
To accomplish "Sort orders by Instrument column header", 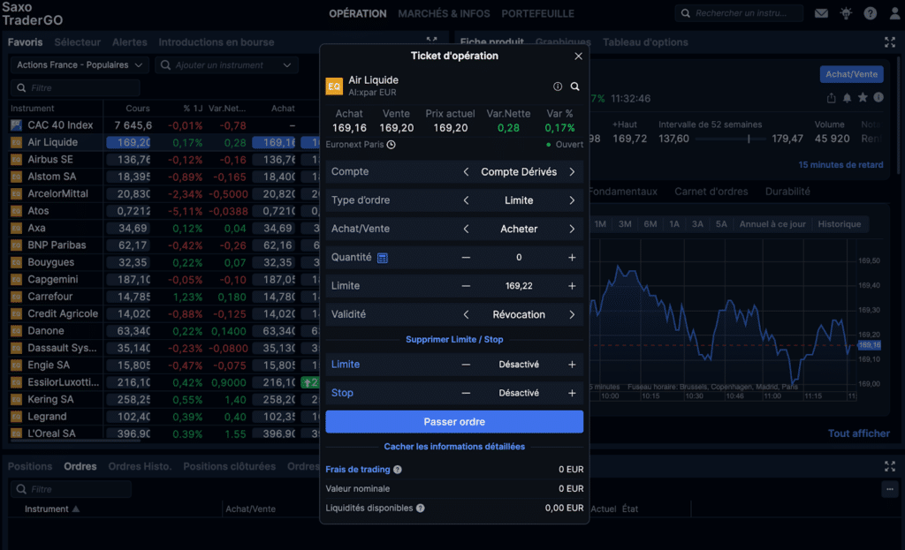I will [x=51, y=509].
